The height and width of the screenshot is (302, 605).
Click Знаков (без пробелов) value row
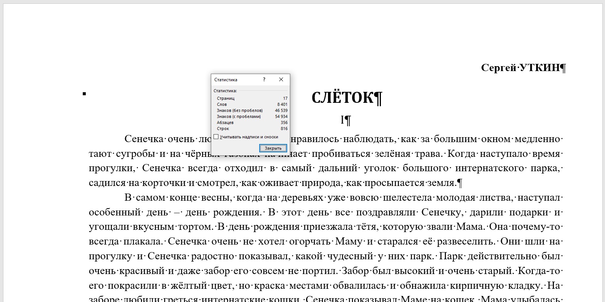point(252,110)
